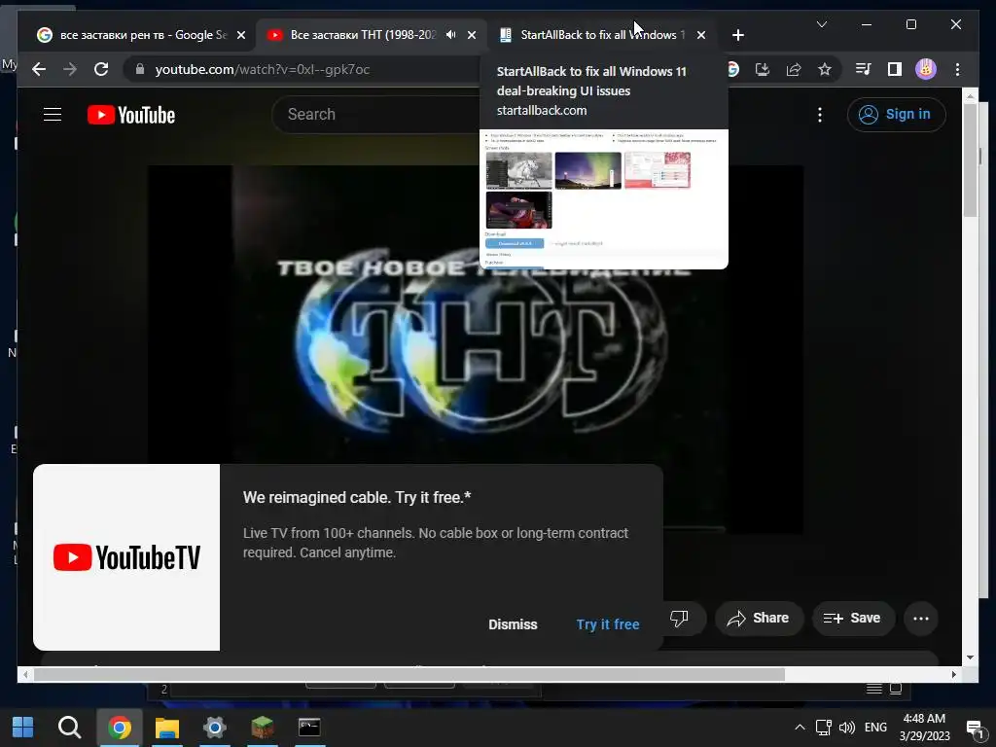Click the install app icon in address bar
The width and height of the screenshot is (996, 747).
[x=763, y=69]
